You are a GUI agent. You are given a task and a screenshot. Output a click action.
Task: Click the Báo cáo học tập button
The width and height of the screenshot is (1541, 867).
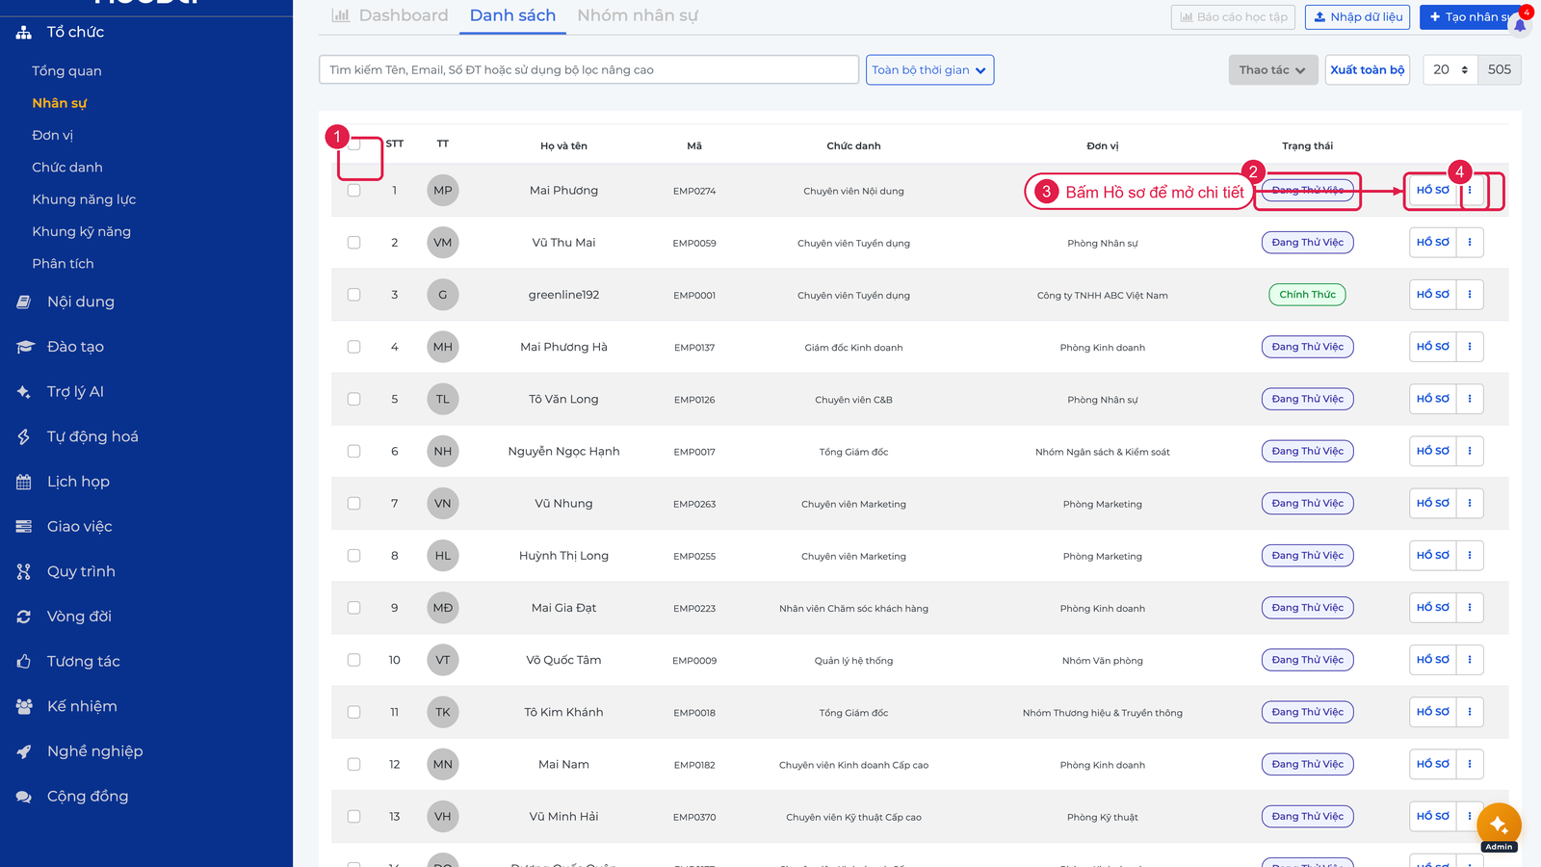point(1234,17)
